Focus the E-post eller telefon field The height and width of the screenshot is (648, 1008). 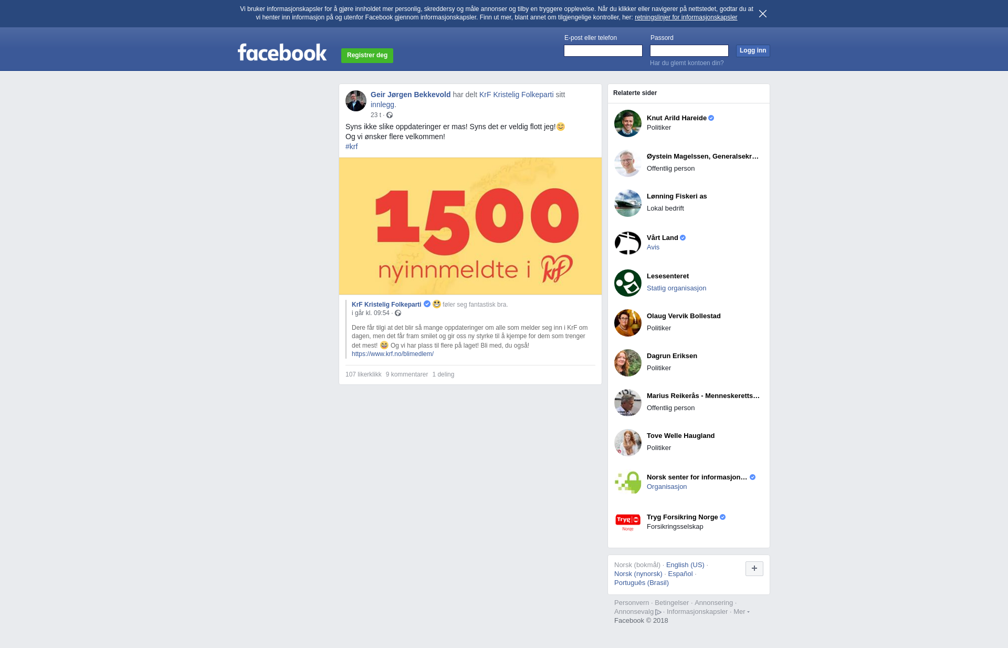pyautogui.click(x=603, y=50)
